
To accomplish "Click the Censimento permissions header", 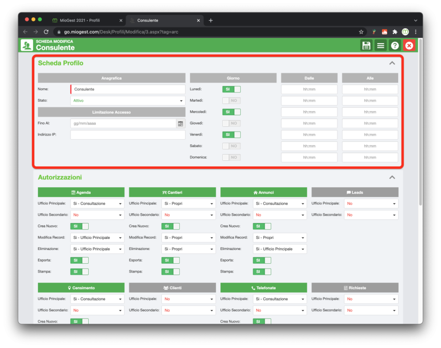I will [x=81, y=288].
